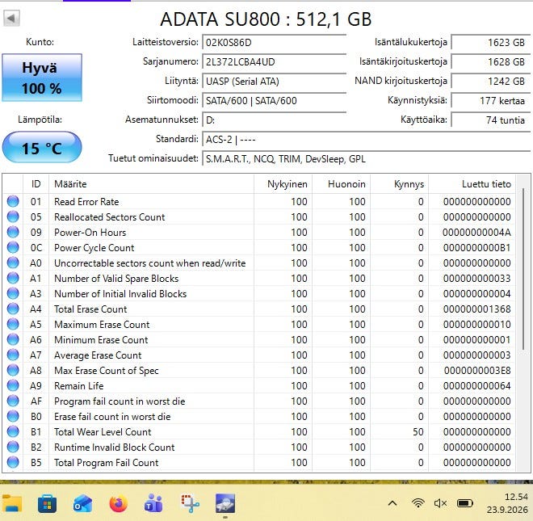Click the Määrite column header
Image resolution: width=533 pixels, height=521 pixels.
coord(151,184)
